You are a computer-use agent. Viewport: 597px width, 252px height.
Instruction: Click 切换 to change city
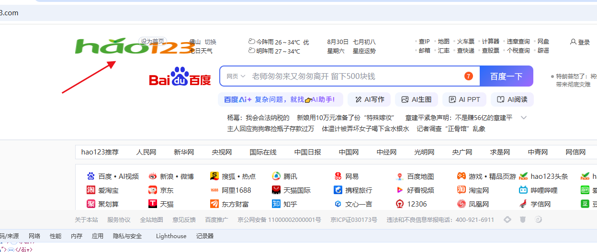coord(211,42)
